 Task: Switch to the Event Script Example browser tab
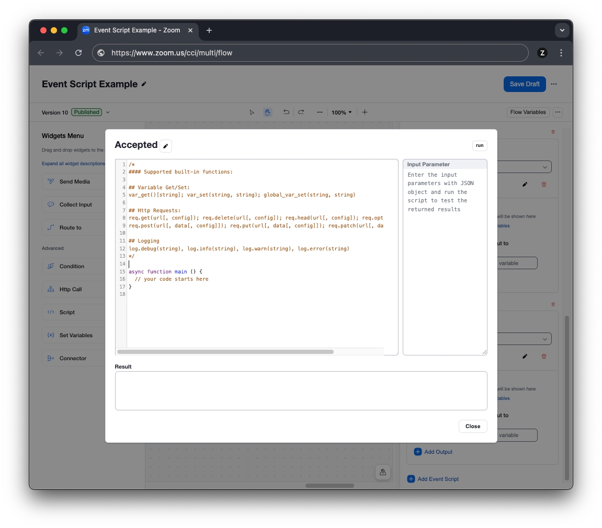point(136,30)
